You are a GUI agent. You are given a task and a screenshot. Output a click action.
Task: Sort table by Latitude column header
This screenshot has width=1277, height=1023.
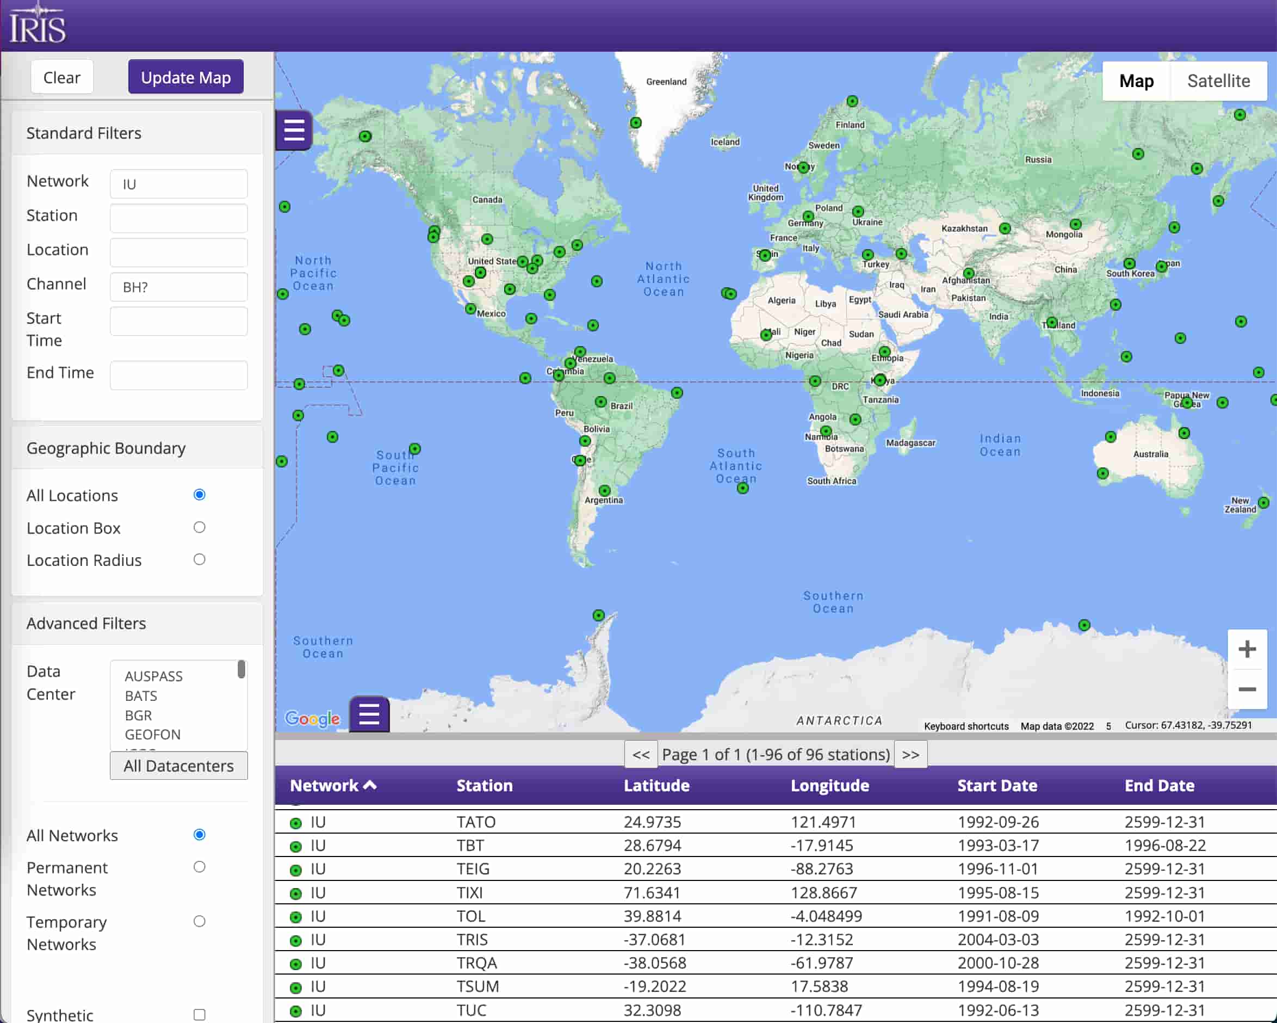click(656, 785)
